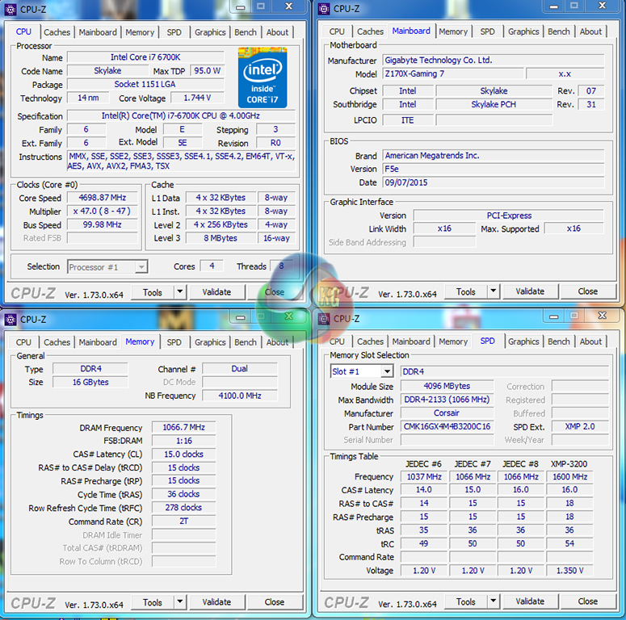The image size is (626, 620).
Task: Click the Bus Speed value 99.98 MHz
Action: pos(103,224)
